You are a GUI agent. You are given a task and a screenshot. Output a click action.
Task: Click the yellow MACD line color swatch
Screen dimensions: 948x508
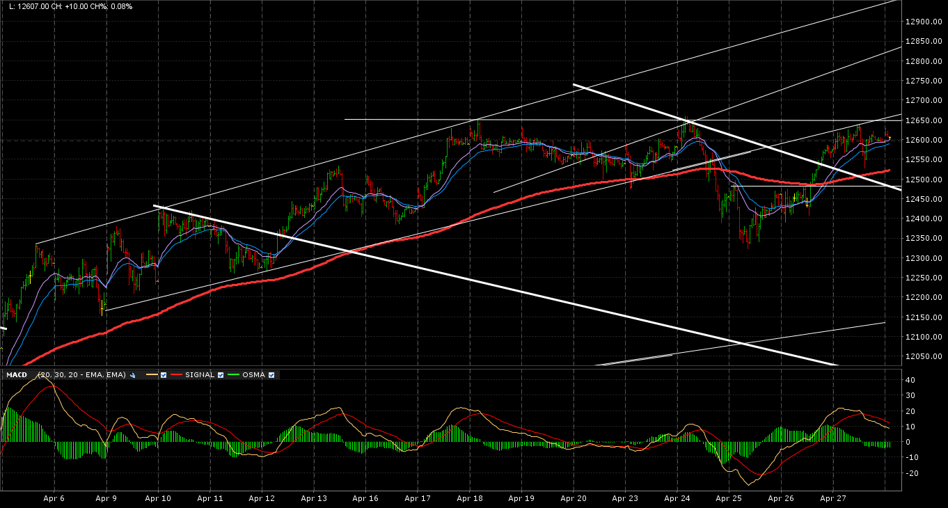[x=152, y=375]
